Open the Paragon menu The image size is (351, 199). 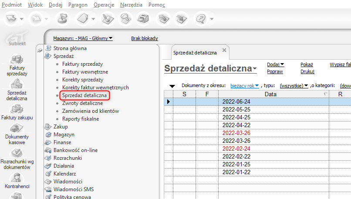[x=78, y=5]
